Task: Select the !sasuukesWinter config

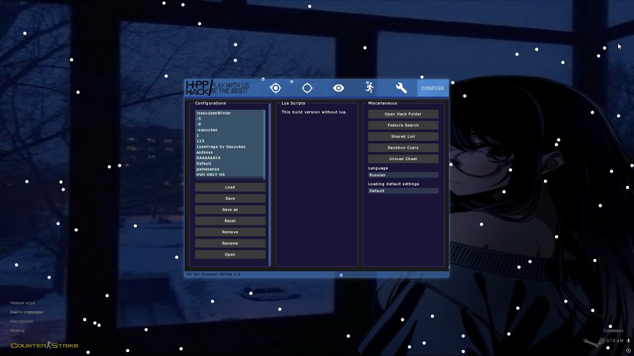Action: click(229, 113)
